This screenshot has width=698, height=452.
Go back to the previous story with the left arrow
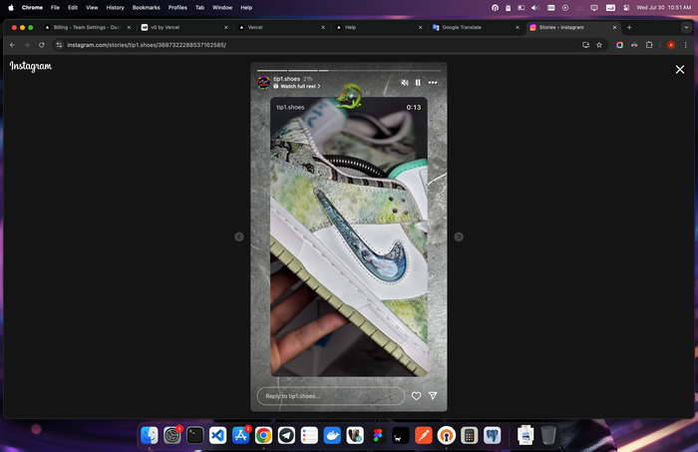pyautogui.click(x=239, y=236)
